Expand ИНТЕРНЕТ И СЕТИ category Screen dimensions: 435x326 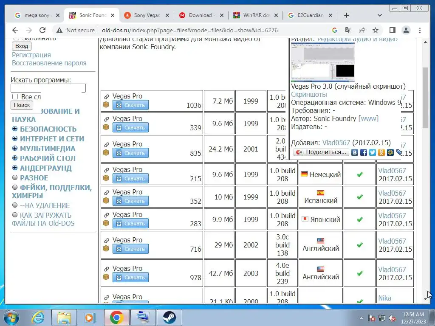point(15,139)
